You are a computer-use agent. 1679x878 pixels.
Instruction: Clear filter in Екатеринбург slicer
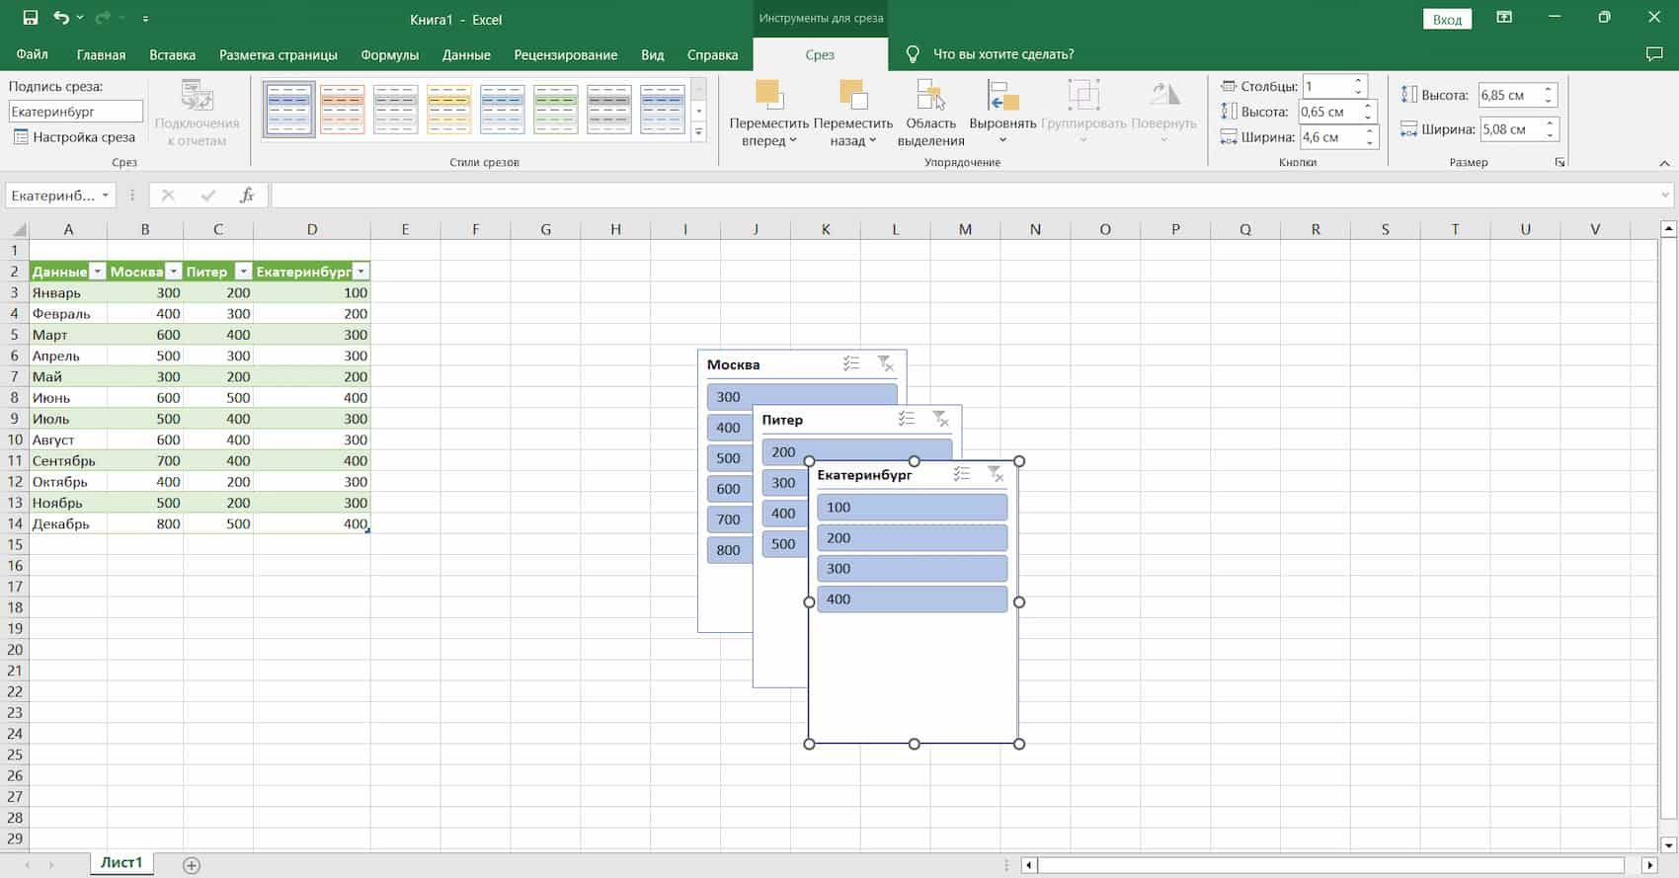[x=997, y=475]
